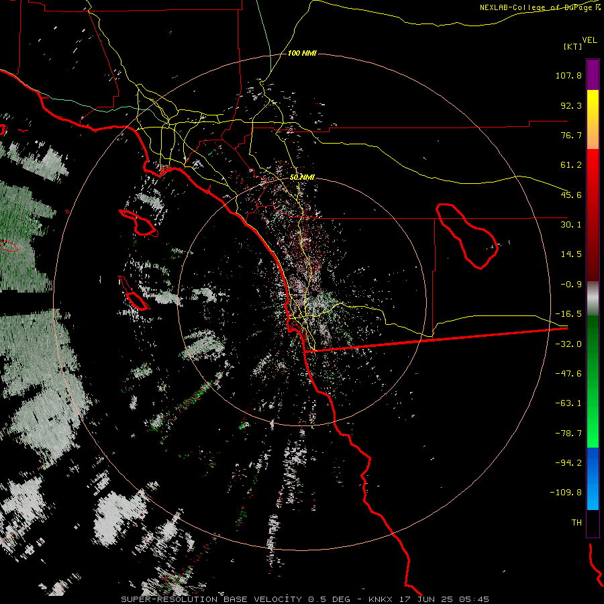Image resolution: width=604 pixels, height=604 pixels.
Task: Click the purple segment of velocity color bar
Action: pyautogui.click(x=593, y=74)
